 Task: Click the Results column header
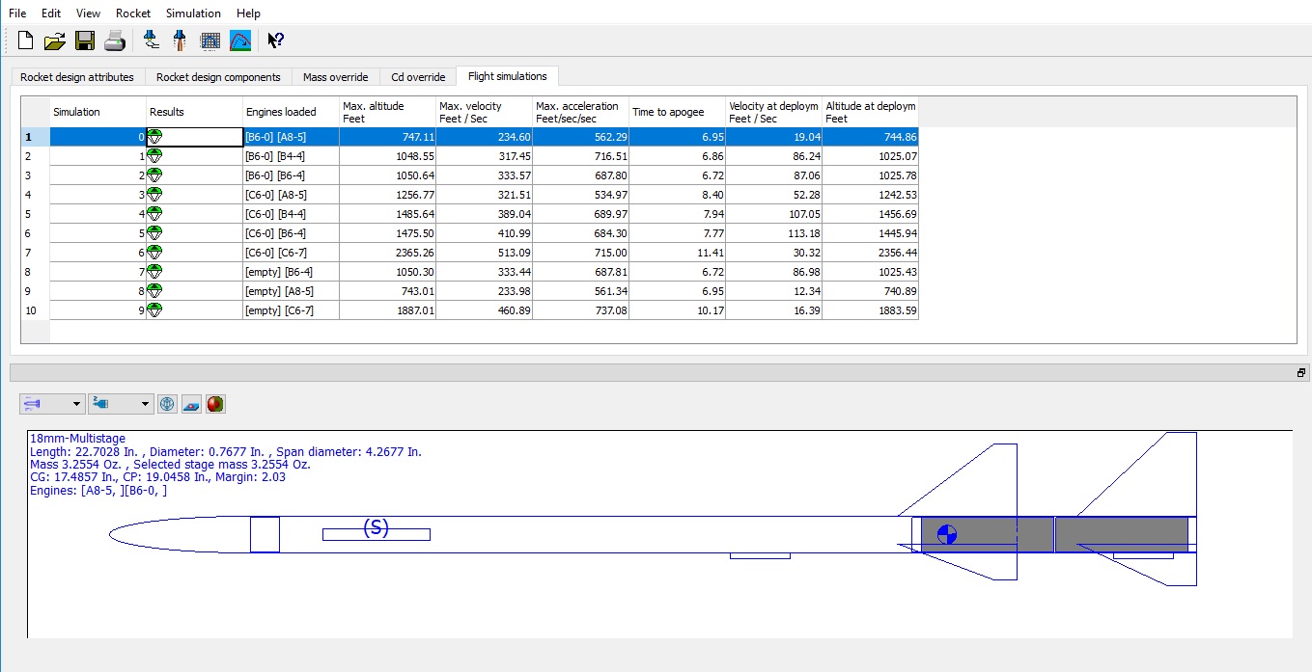tap(194, 112)
